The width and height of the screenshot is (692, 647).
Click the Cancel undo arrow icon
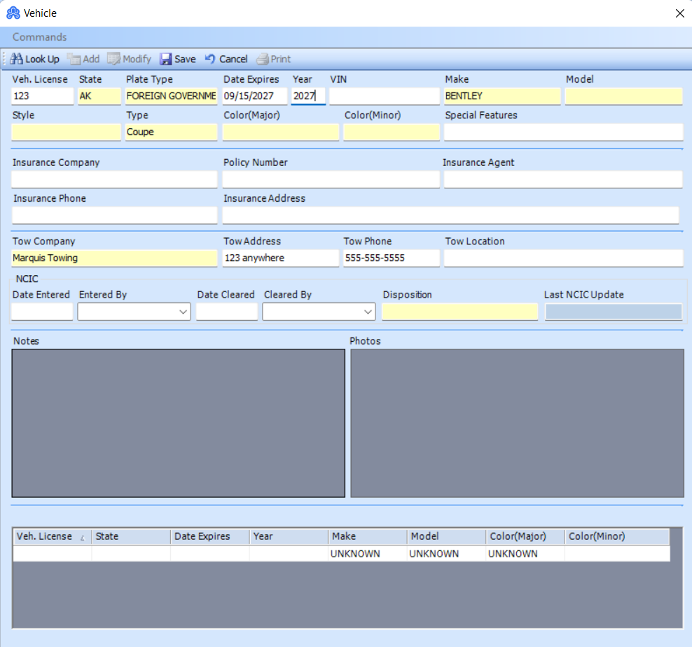click(x=209, y=59)
